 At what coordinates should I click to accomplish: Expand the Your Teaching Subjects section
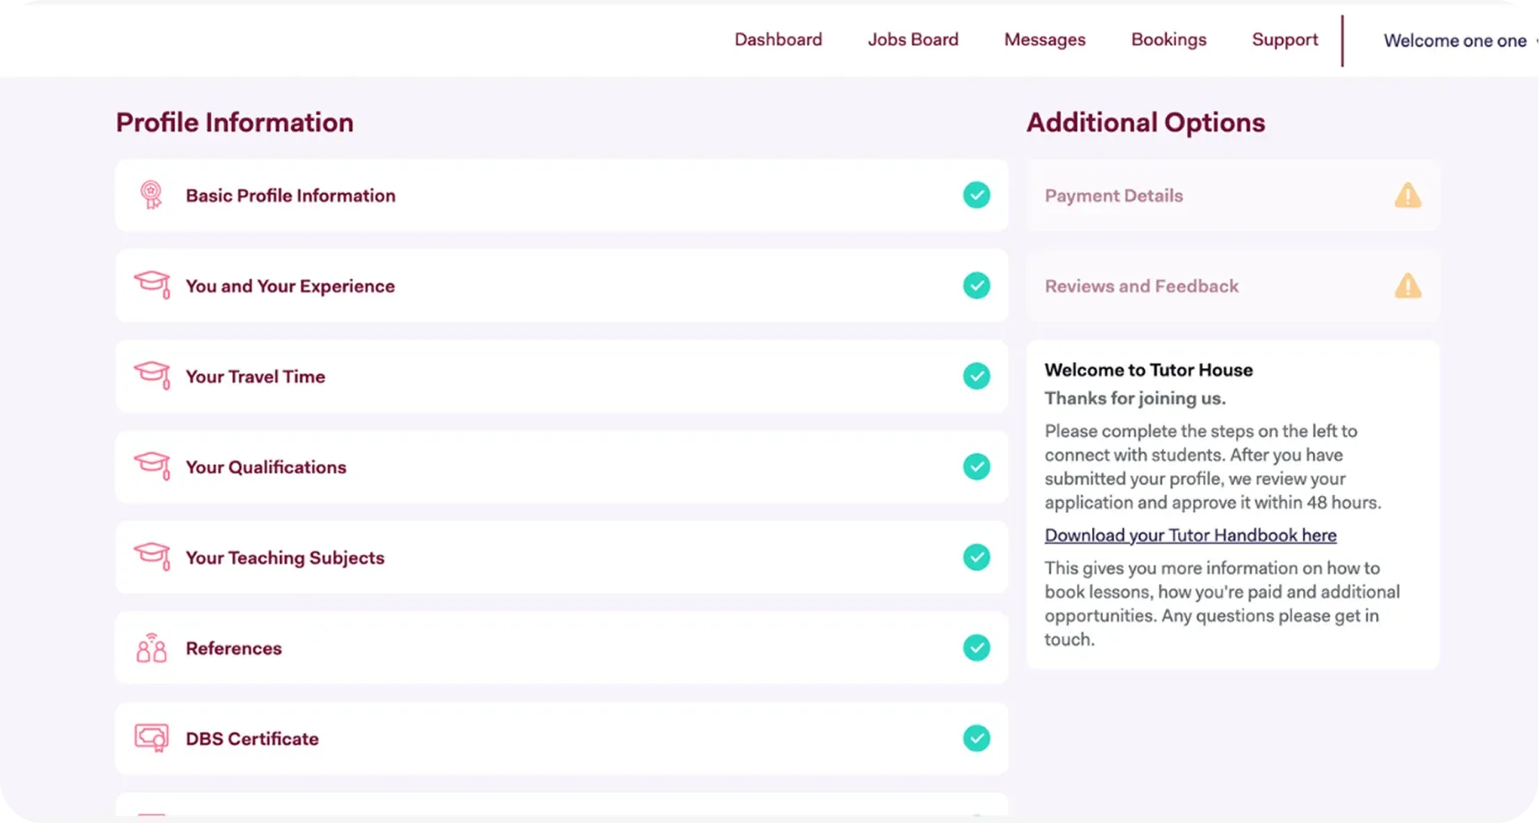pyautogui.click(x=285, y=558)
